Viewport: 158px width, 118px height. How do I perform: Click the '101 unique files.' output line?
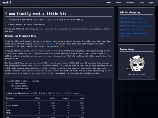(19, 86)
